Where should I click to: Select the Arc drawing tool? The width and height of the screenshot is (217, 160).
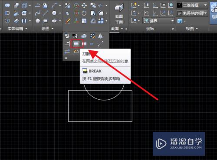tap(54, 6)
